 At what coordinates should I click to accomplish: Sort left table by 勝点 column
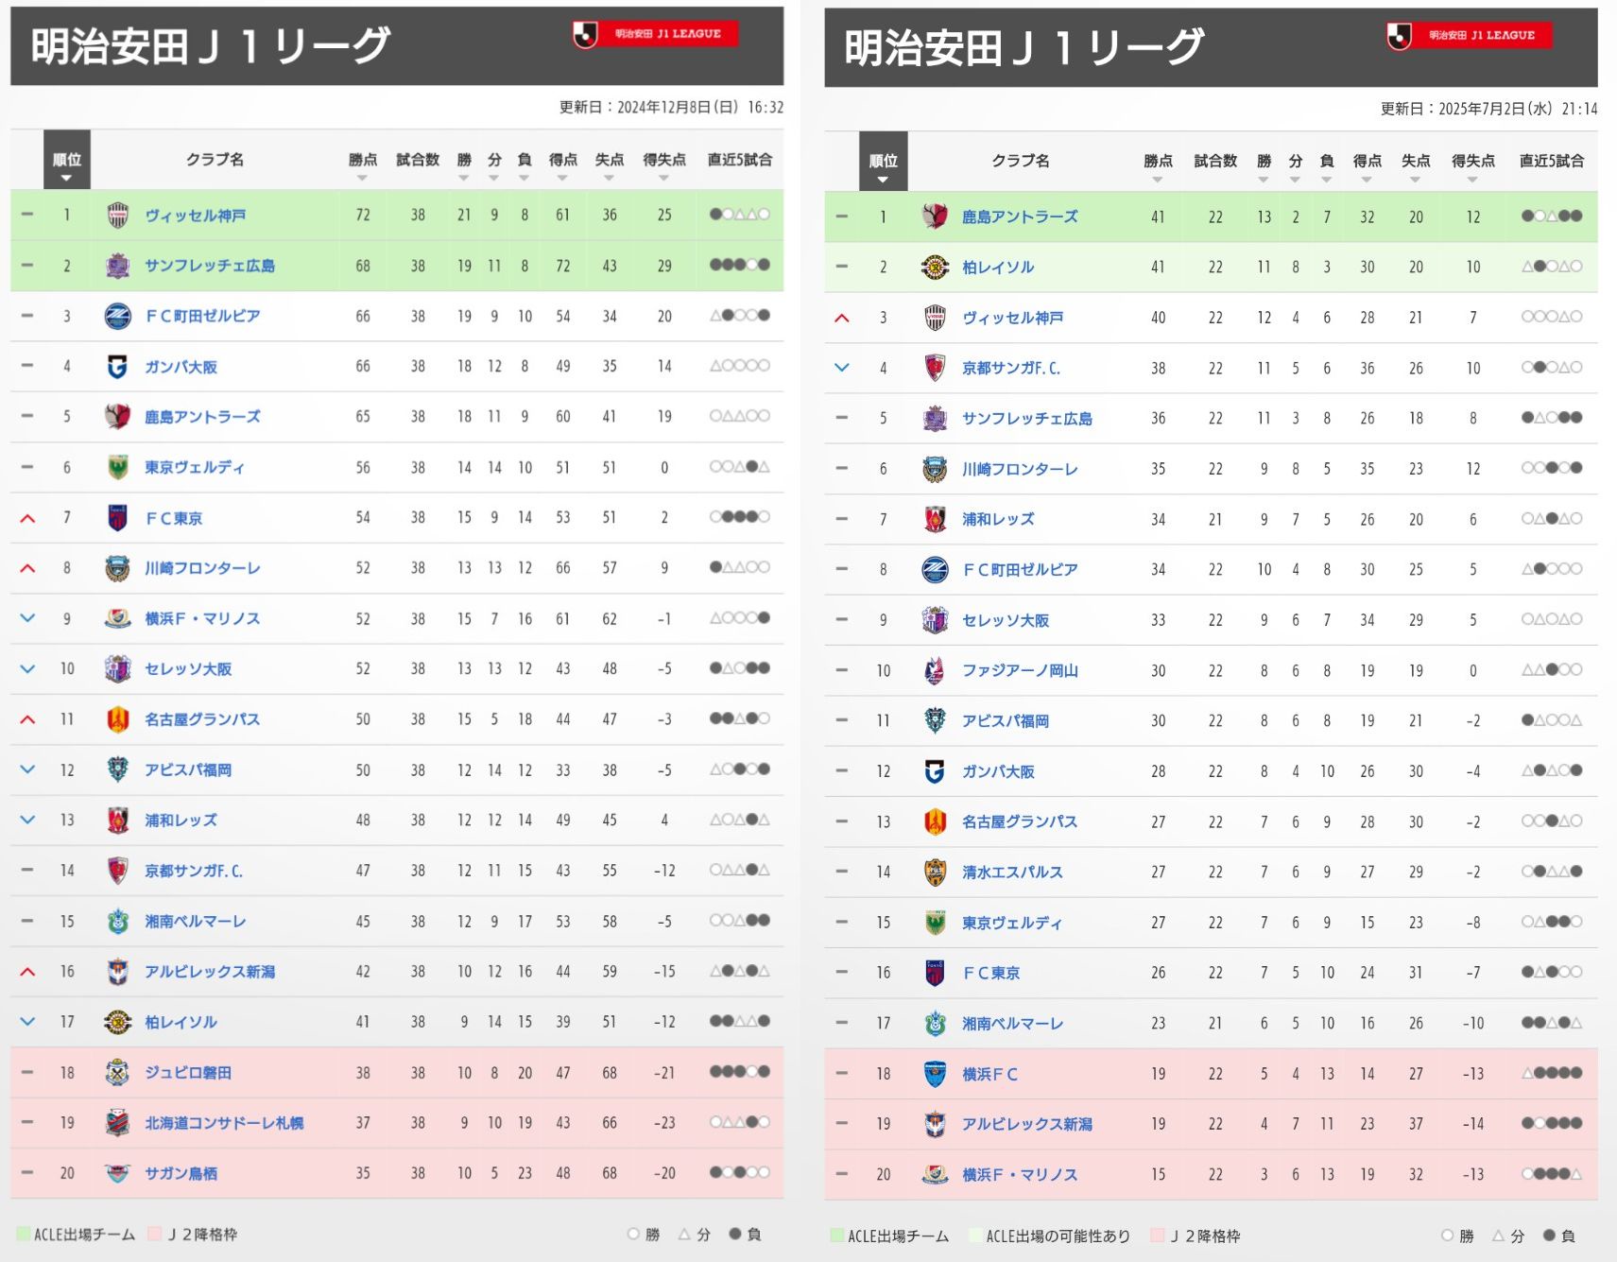click(362, 166)
